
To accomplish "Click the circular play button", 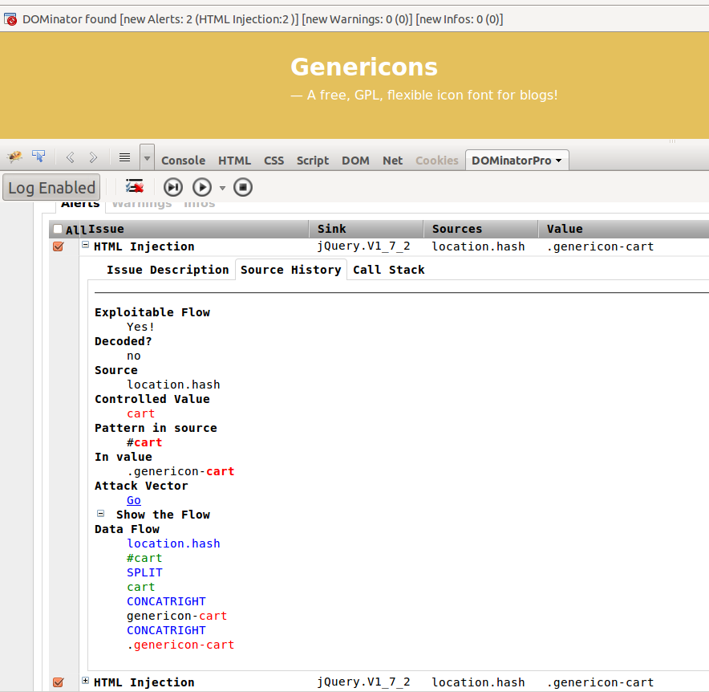I will 202,187.
